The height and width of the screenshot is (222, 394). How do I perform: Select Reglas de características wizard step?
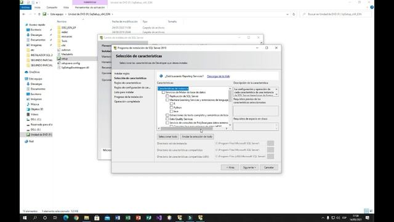127,83
